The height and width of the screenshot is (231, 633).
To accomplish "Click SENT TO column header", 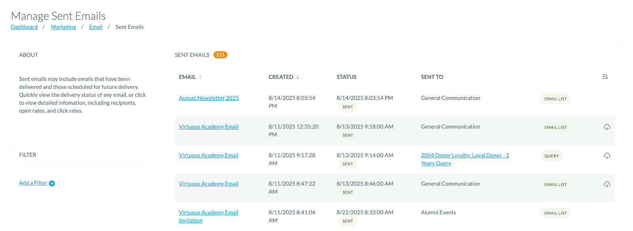I will 432,77.
